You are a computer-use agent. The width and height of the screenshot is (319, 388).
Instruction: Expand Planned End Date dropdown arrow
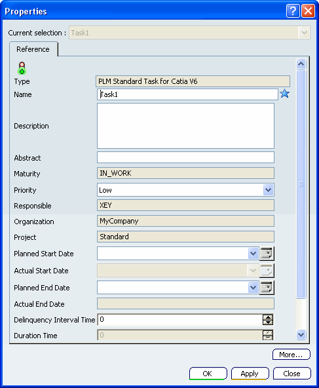click(x=253, y=288)
